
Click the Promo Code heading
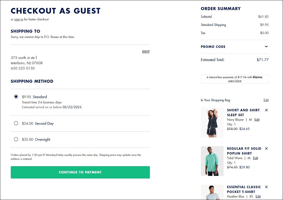213,47
